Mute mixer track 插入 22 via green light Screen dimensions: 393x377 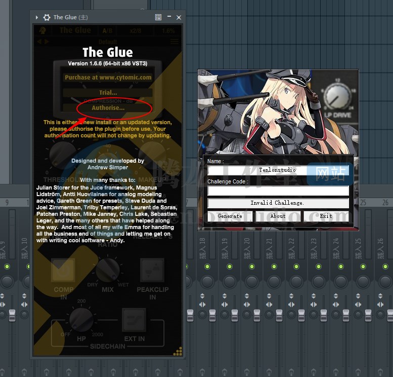click(296, 267)
